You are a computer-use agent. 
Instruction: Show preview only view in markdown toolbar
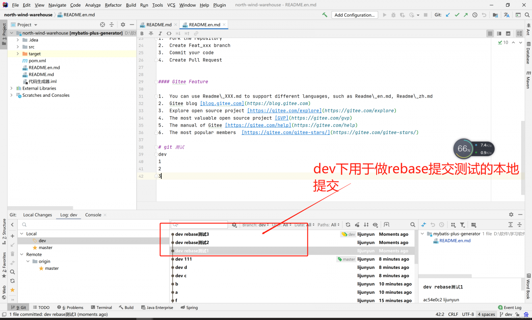click(508, 33)
